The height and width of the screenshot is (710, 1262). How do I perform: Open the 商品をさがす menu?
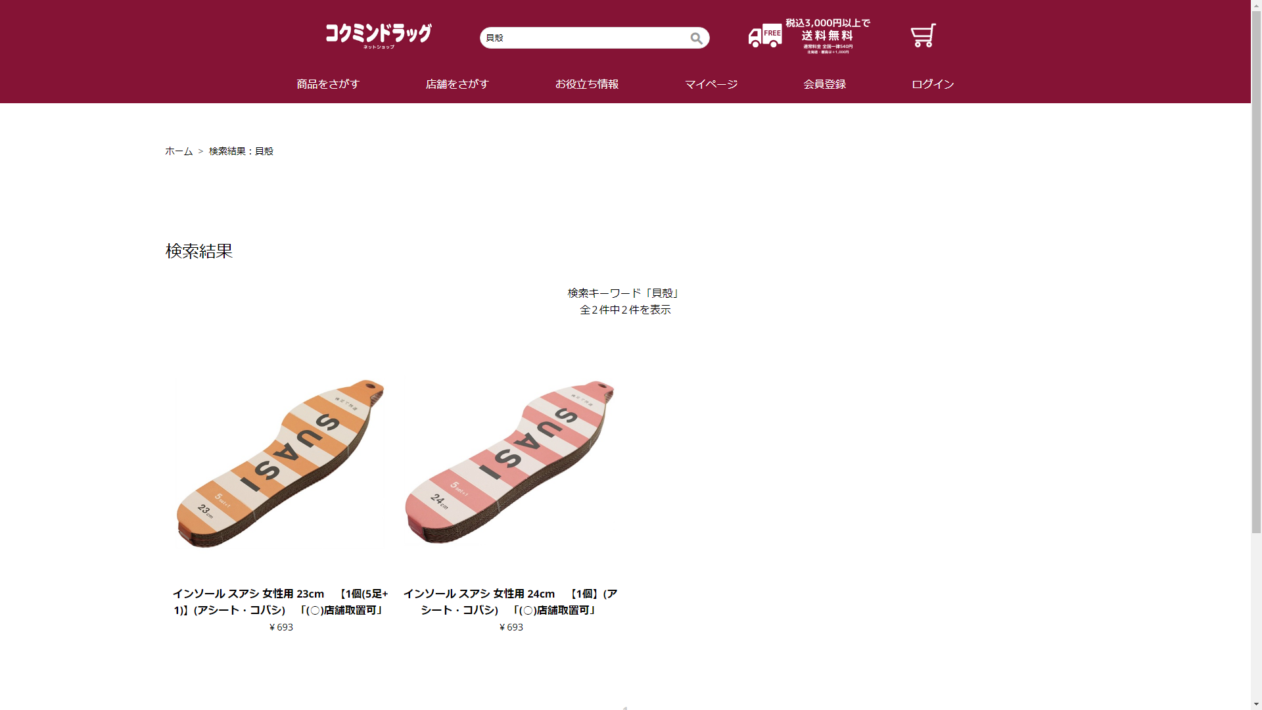click(328, 84)
